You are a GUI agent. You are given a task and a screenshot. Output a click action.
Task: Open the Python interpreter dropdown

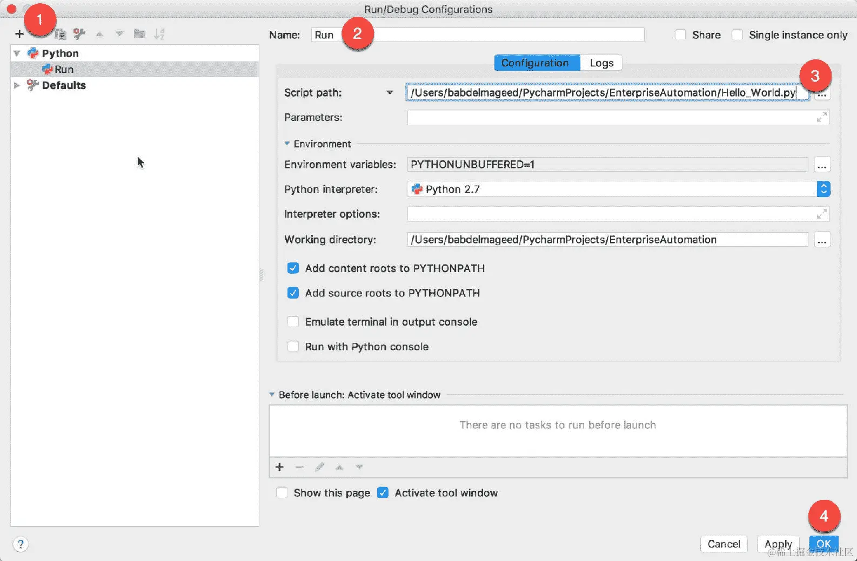(x=823, y=189)
